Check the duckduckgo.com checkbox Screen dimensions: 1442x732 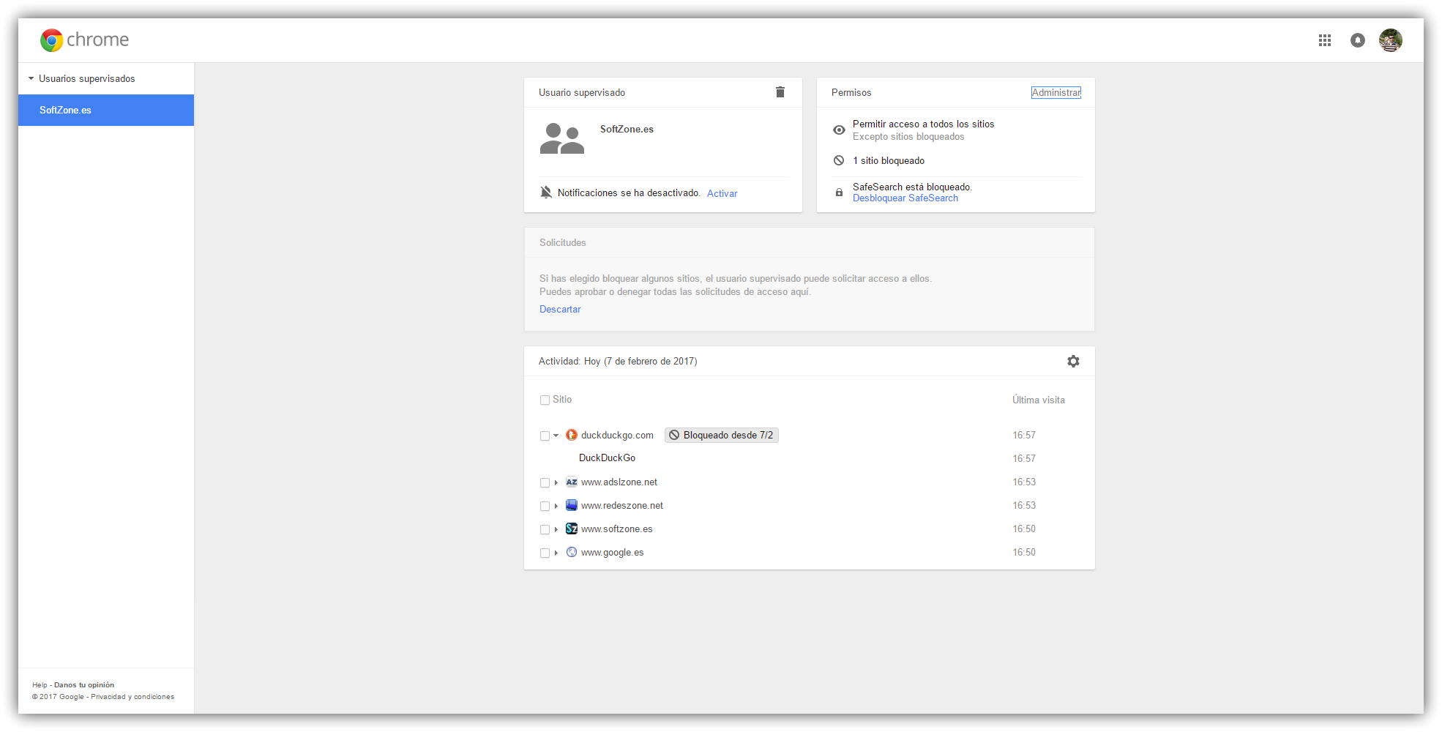pos(545,436)
